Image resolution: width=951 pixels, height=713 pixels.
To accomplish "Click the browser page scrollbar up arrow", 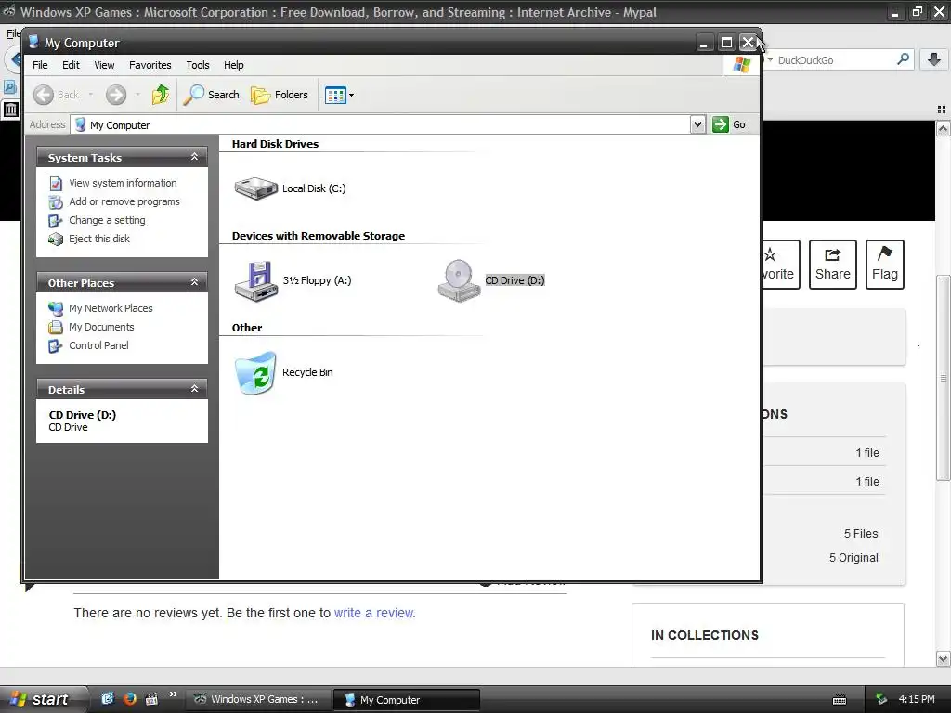I will (944, 128).
